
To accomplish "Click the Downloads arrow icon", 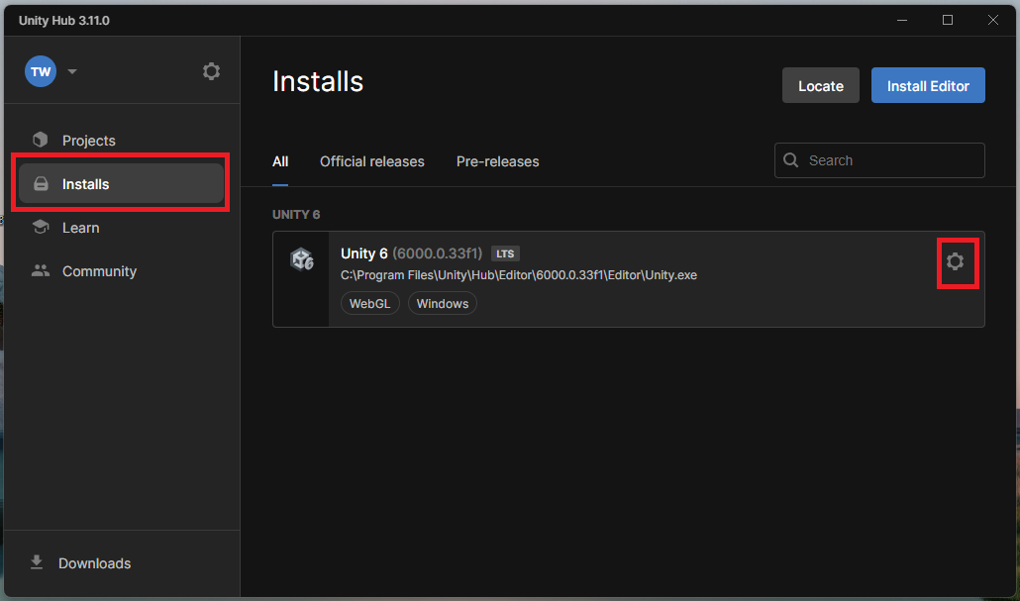I will pos(37,562).
